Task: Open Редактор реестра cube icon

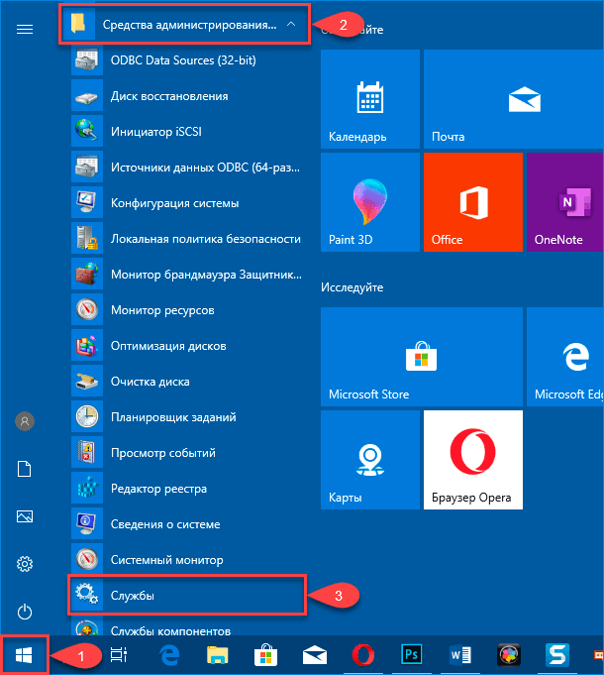Action: click(87, 489)
